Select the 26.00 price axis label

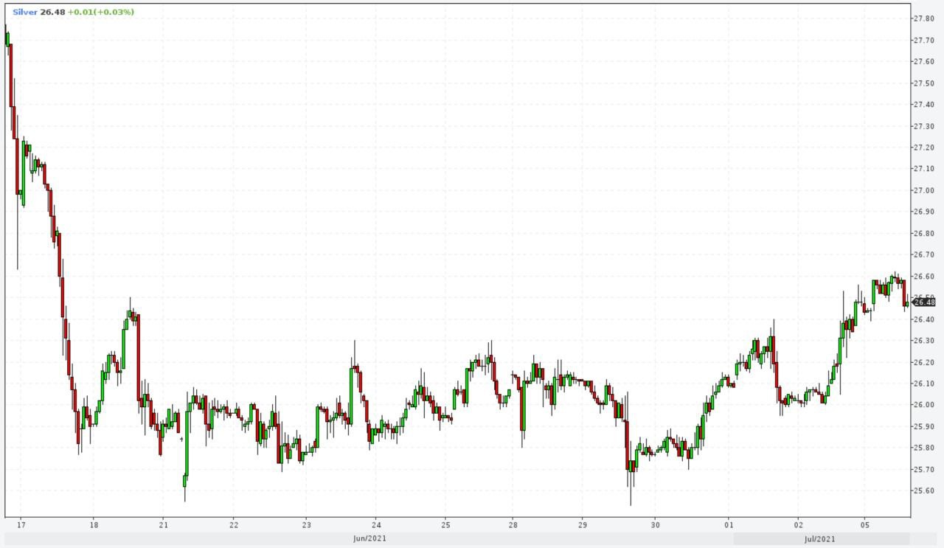click(x=926, y=405)
